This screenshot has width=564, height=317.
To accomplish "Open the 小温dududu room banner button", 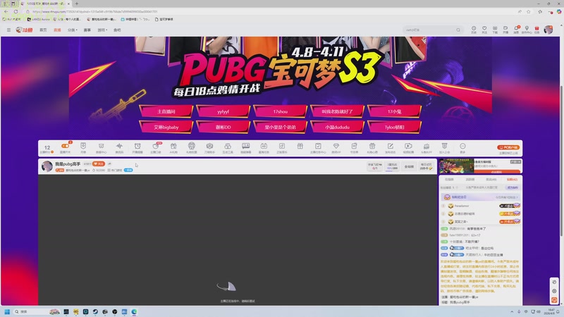I will point(338,127).
